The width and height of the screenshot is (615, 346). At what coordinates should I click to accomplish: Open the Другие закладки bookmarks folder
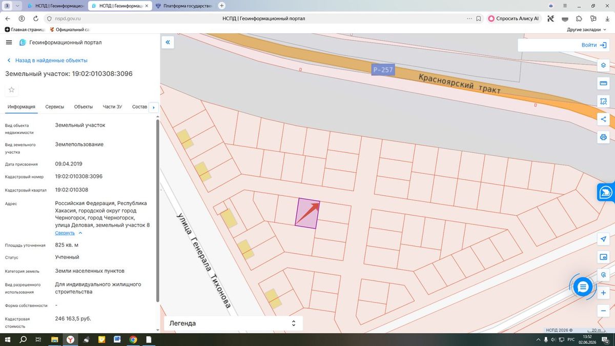point(586,30)
